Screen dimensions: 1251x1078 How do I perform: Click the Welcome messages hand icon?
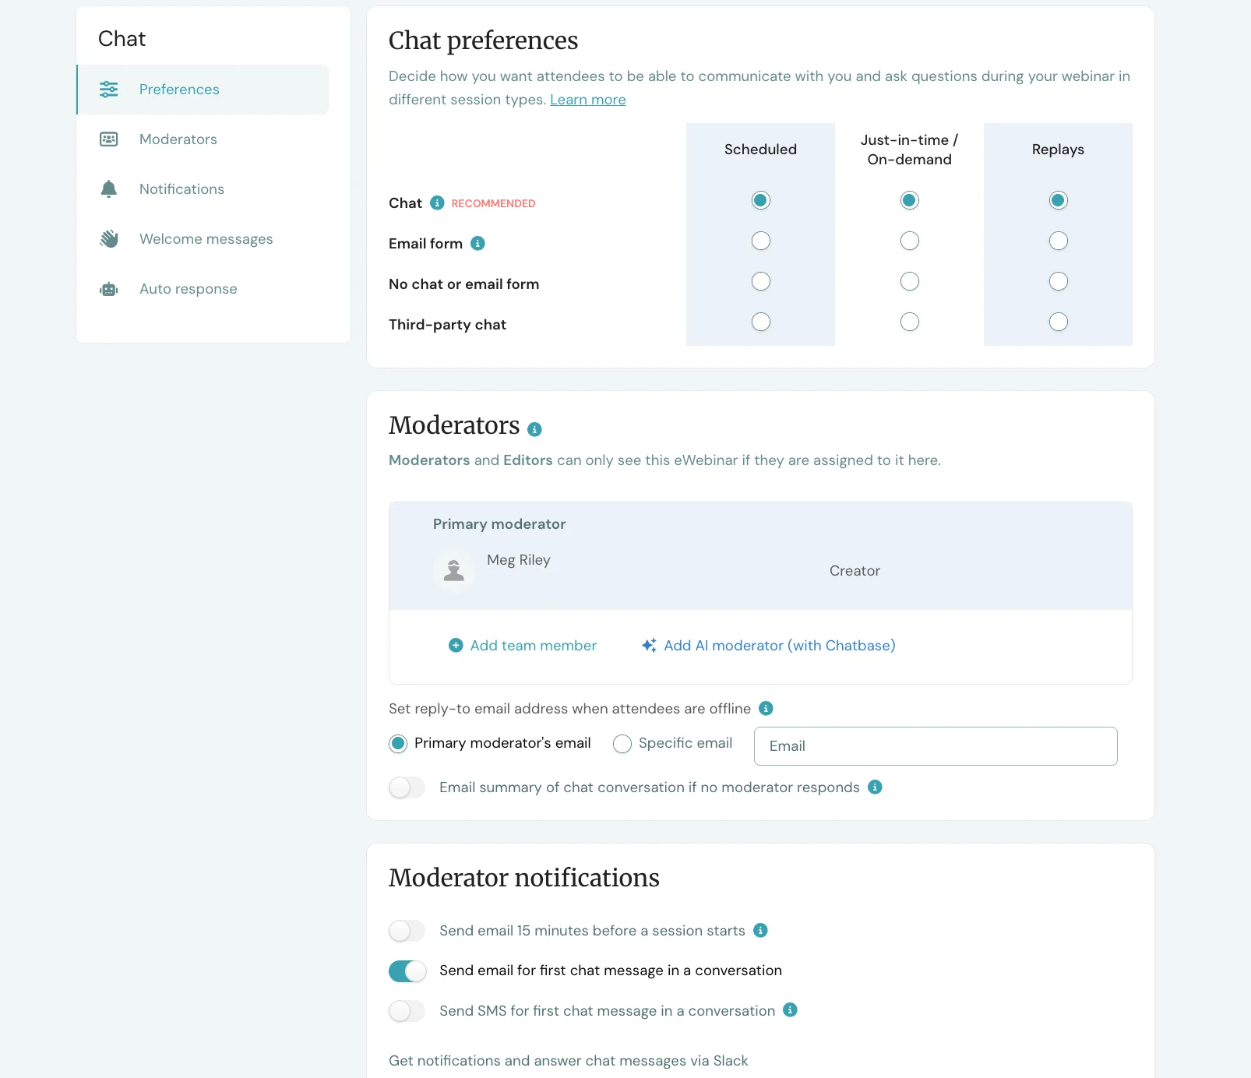coord(109,238)
